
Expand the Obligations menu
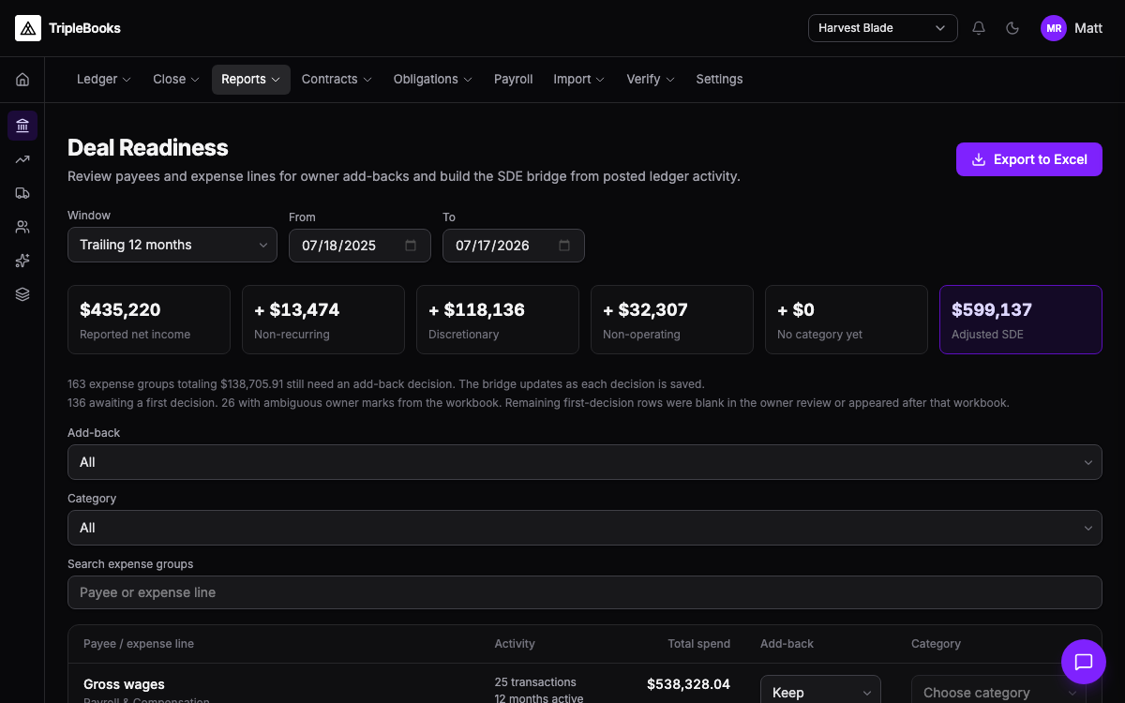tap(433, 80)
